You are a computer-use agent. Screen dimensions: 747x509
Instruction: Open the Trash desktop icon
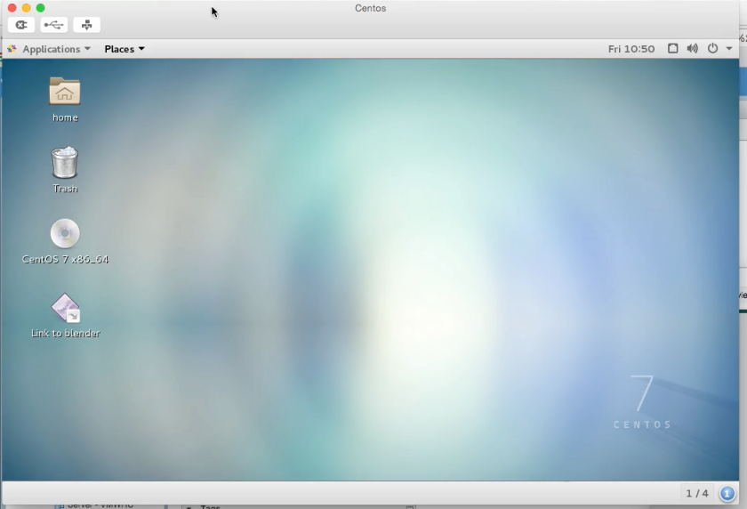pos(65,163)
